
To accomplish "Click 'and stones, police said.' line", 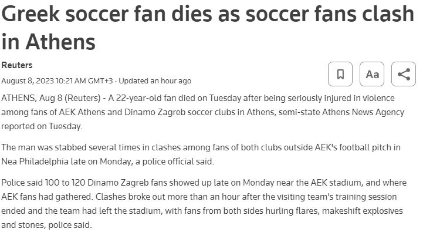I will click(47, 225).
